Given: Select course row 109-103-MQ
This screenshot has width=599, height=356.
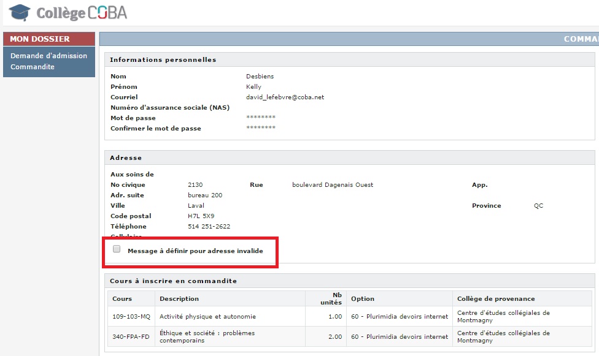Looking at the screenshot, I should [x=131, y=316].
